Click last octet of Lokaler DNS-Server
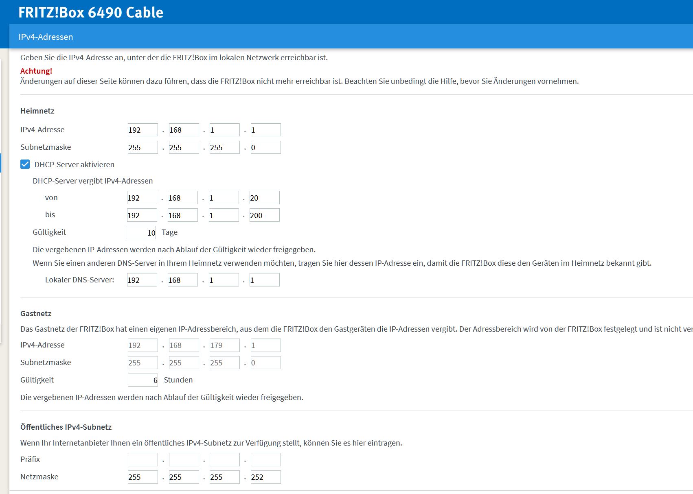The image size is (693, 494). tap(264, 280)
